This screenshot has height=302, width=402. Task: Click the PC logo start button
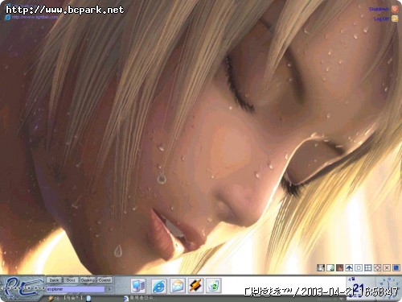click(23, 288)
